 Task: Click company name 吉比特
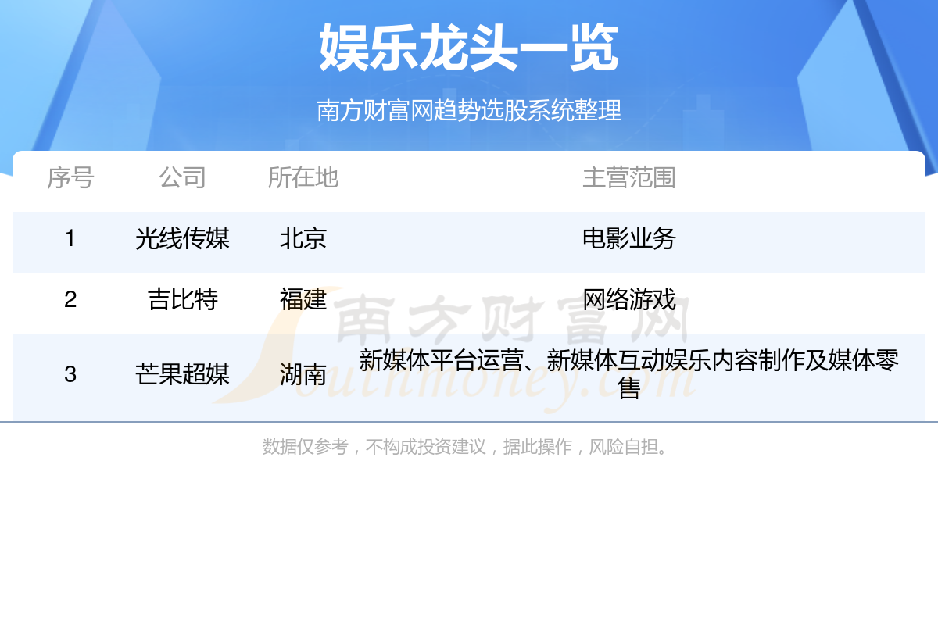pyautogui.click(x=182, y=299)
